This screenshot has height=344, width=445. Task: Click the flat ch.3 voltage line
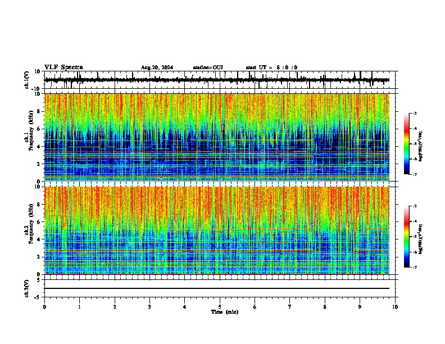(217, 288)
